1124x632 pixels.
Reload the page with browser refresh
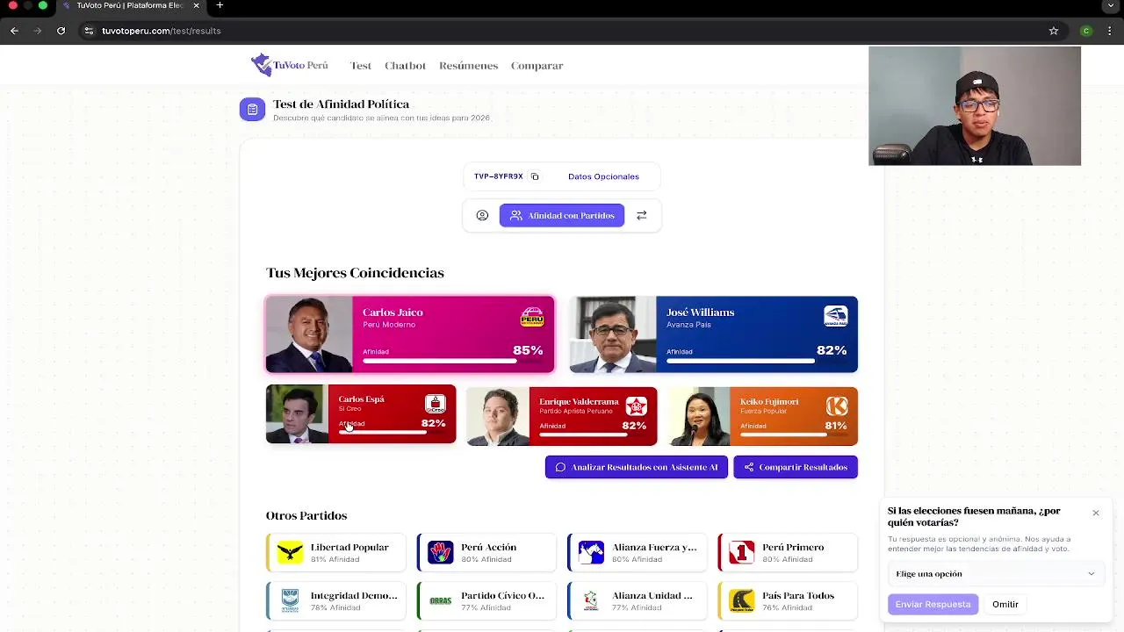61,31
